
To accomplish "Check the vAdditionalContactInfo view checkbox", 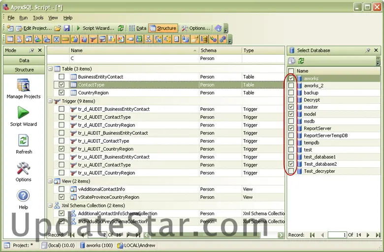I will tap(62, 189).
